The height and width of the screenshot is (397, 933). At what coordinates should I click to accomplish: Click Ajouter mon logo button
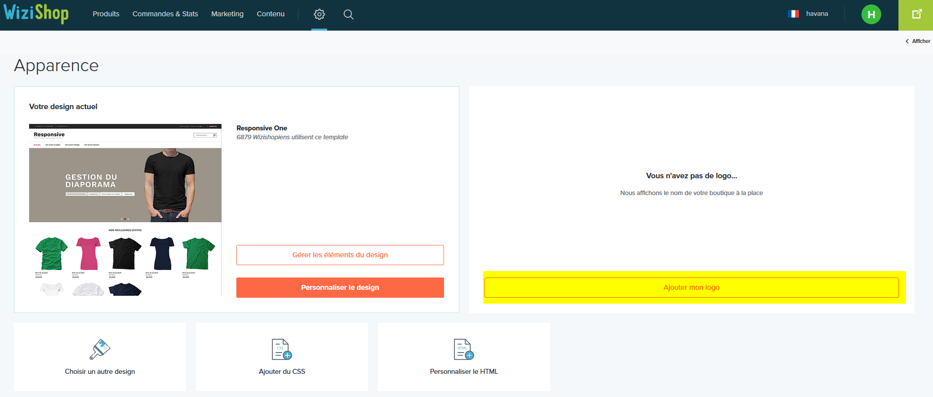(x=691, y=287)
